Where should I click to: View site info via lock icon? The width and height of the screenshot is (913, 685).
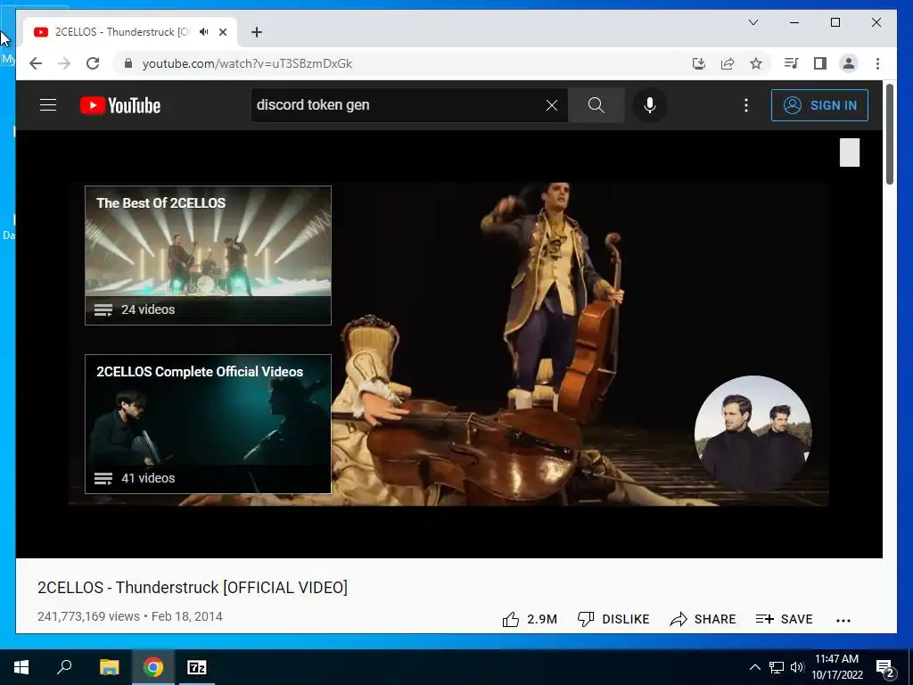pyautogui.click(x=128, y=63)
